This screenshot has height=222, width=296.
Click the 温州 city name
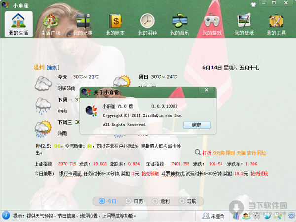point(39,67)
